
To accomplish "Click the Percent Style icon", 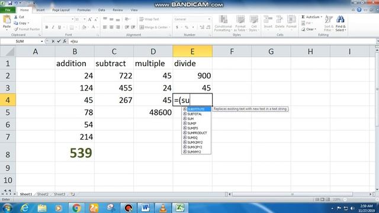I will point(187,27).
